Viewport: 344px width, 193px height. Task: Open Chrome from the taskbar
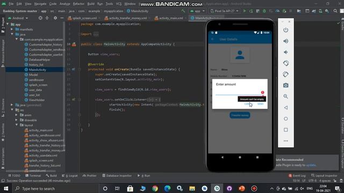155,188
